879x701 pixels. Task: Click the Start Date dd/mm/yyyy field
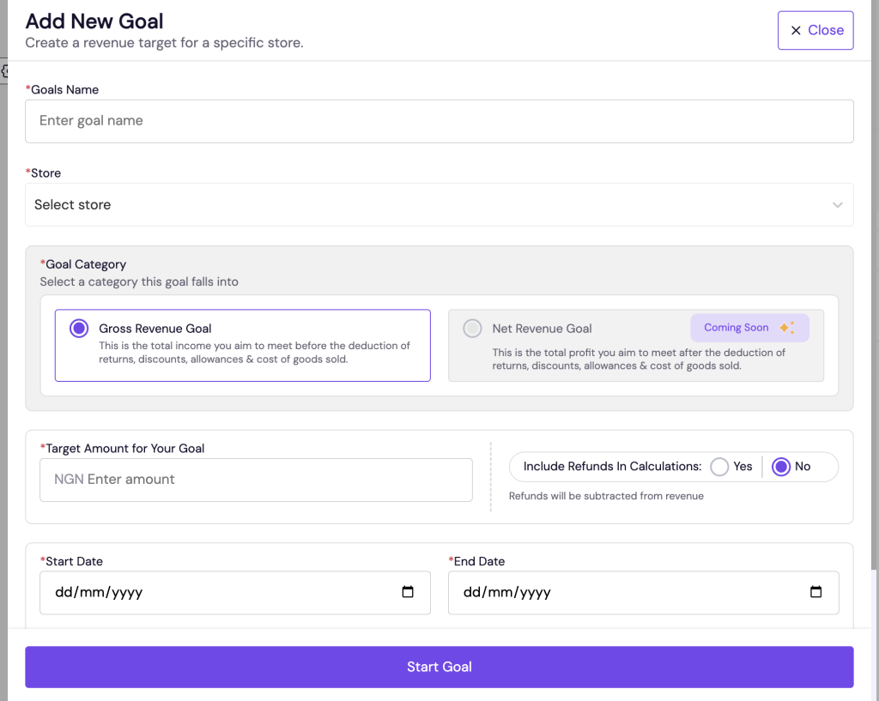tap(215, 592)
